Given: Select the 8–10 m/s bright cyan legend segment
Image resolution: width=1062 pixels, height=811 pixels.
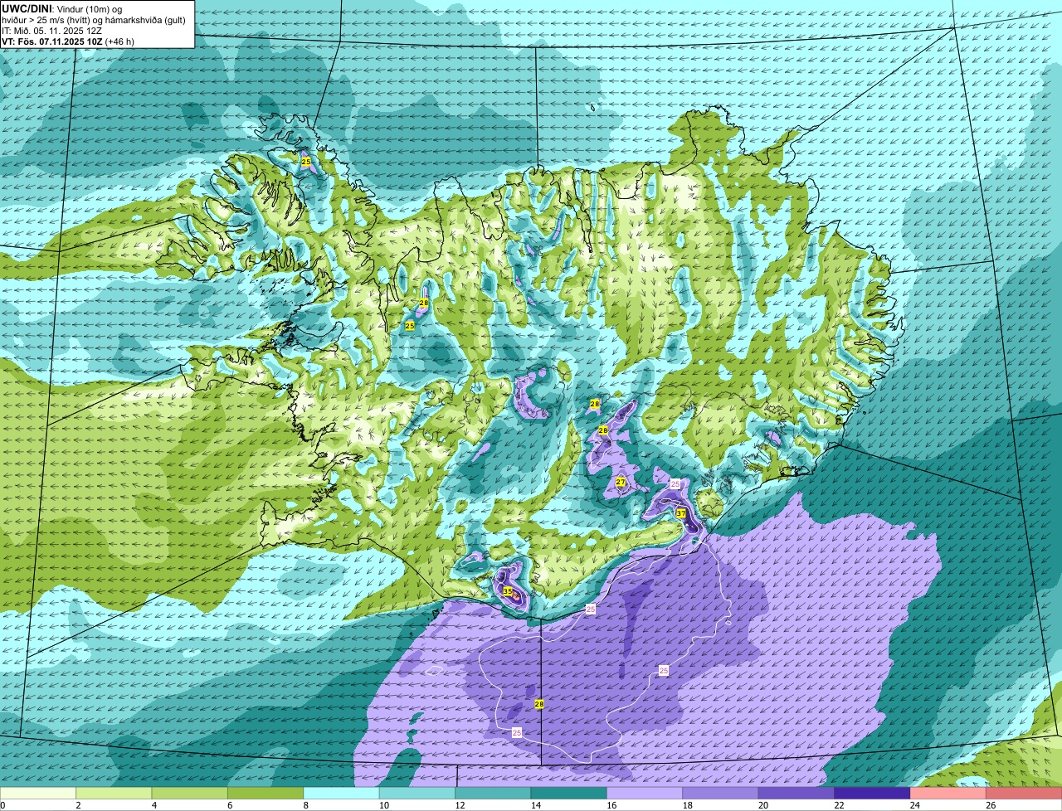Looking at the screenshot, I should pyautogui.click(x=342, y=793).
